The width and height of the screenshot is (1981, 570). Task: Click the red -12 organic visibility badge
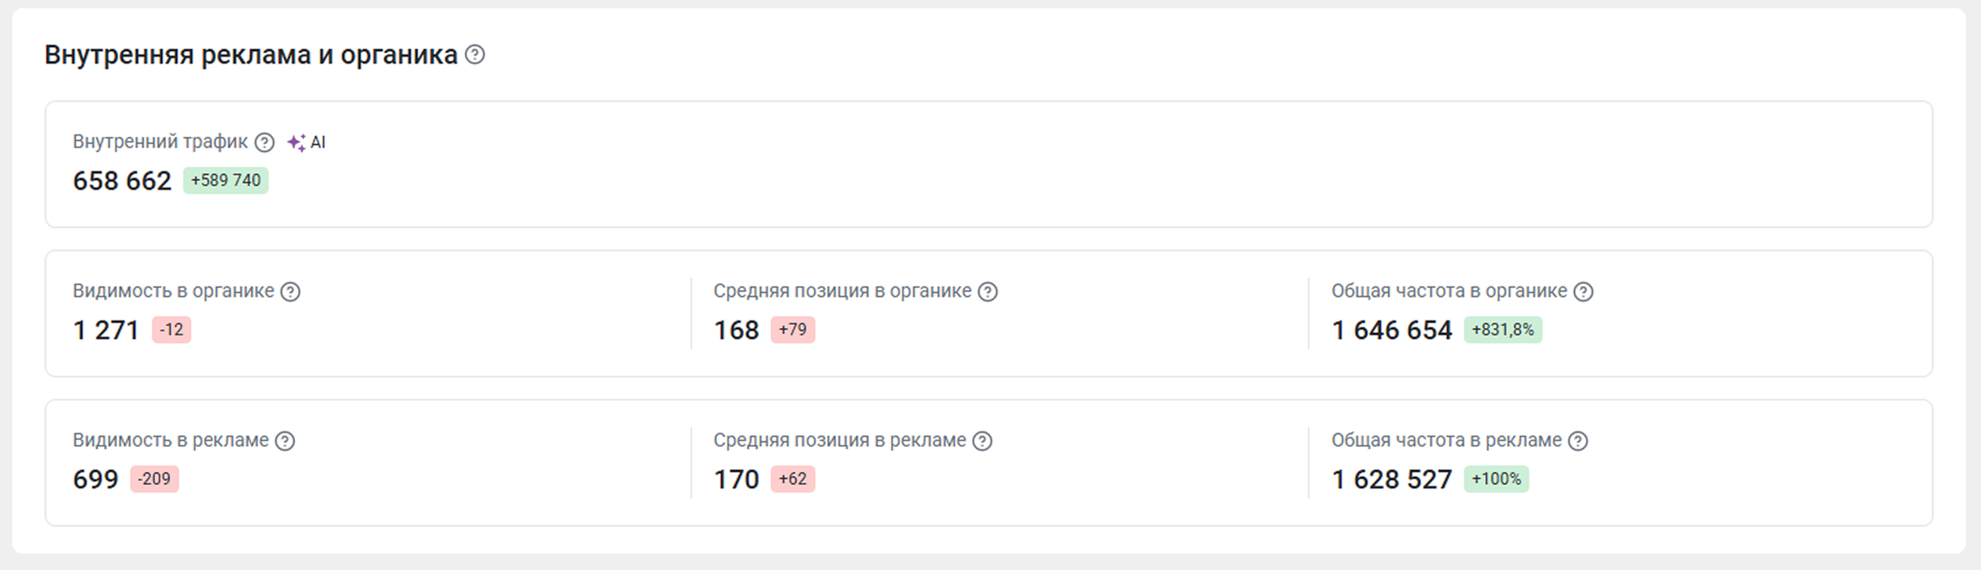(x=172, y=330)
